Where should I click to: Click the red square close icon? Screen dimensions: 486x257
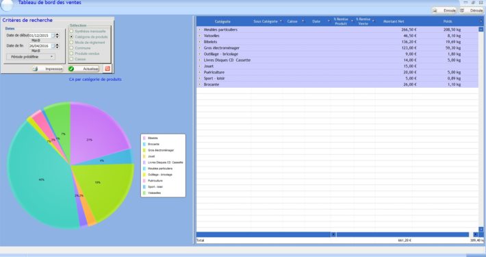point(107,69)
